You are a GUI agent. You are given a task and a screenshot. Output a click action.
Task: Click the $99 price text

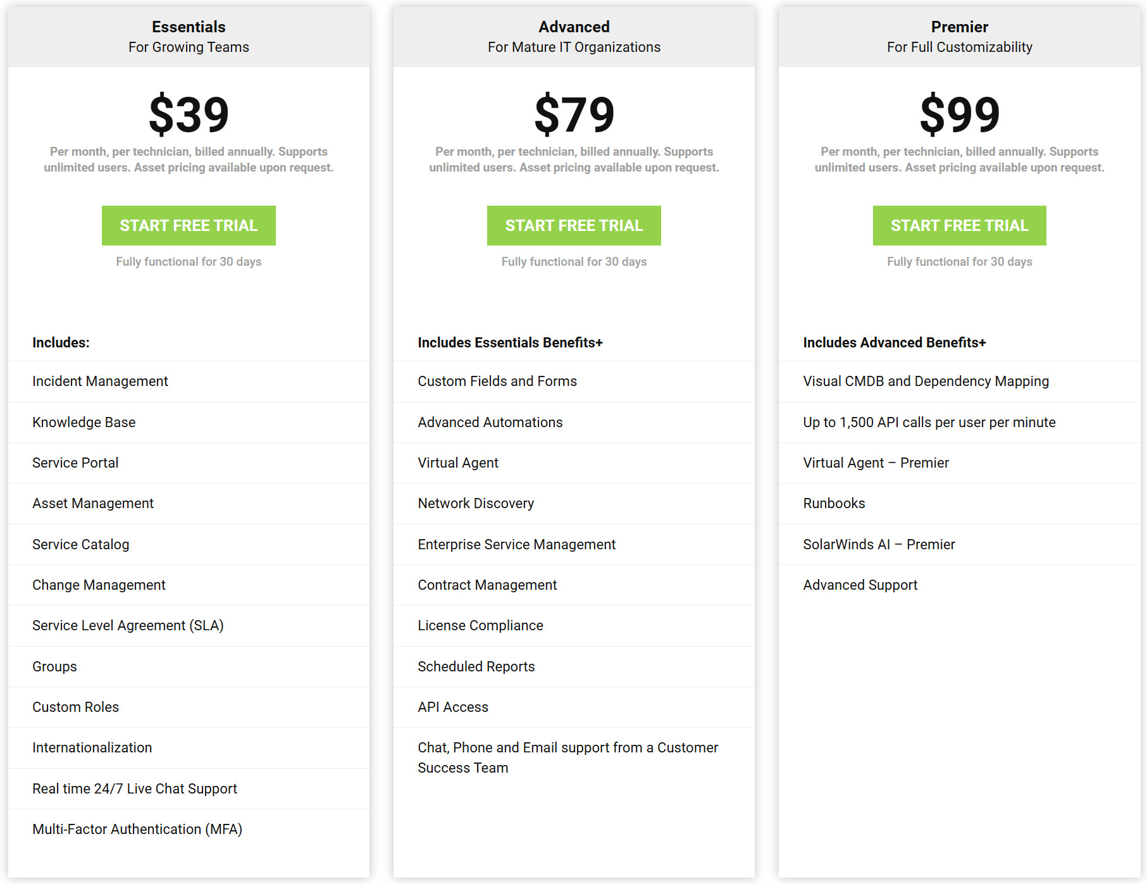(x=959, y=115)
